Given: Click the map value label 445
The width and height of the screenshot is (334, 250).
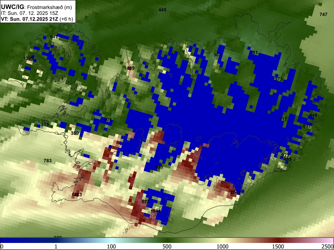Looking at the screenshot, I should pos(162,10).
